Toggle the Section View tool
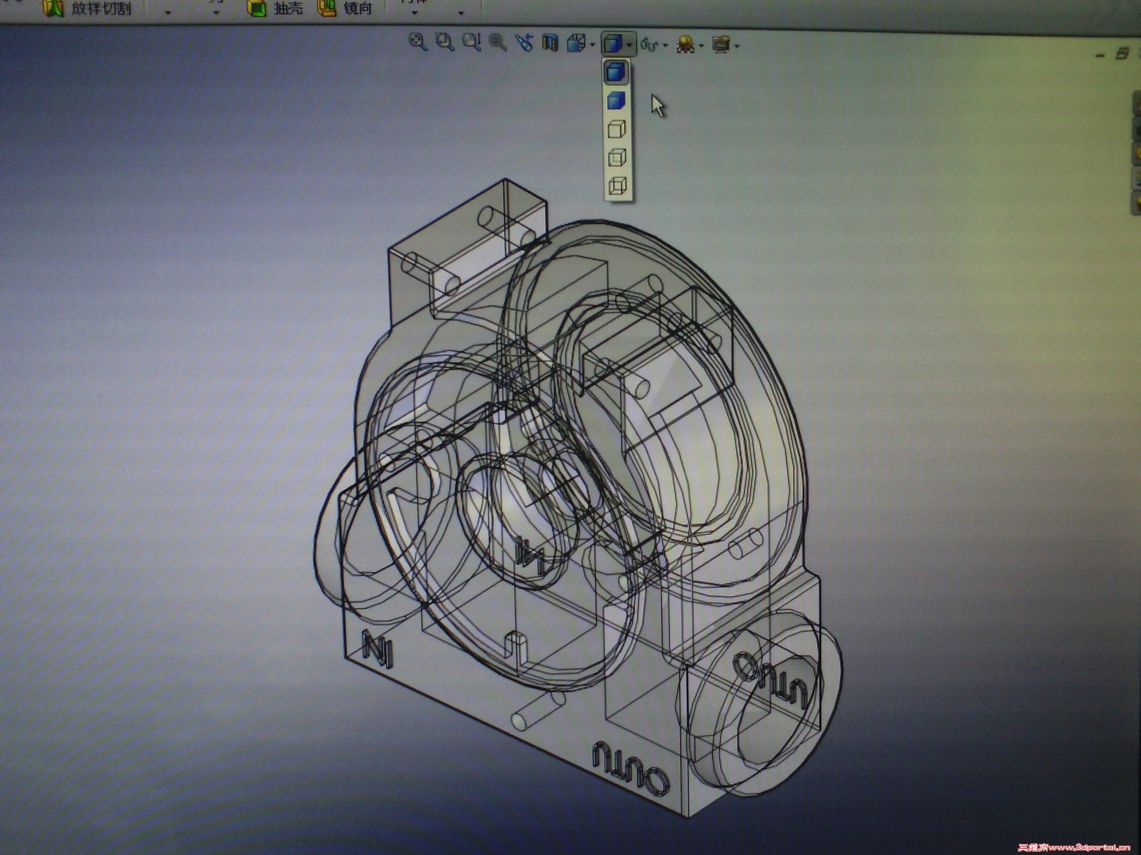This screenshot has height=855, width=1141. click(550, 43)
